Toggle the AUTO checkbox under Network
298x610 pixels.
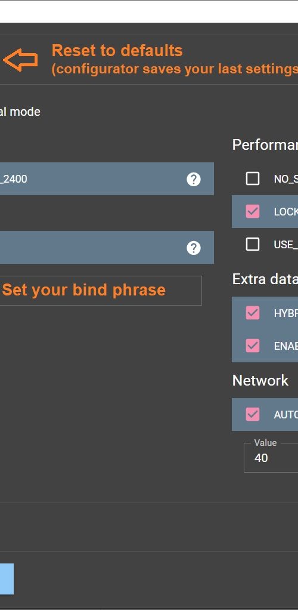pos(253,414)
